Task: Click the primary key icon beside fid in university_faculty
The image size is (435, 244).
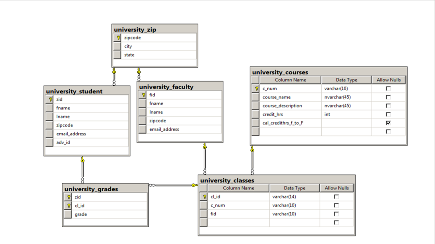Action: click(x=143, y=95)
